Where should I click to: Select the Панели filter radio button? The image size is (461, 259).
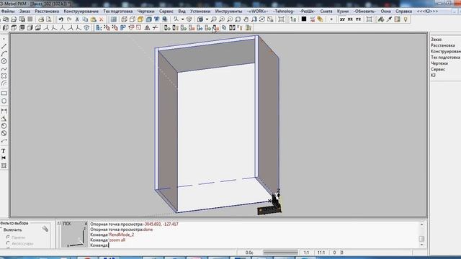pos(8,237)
